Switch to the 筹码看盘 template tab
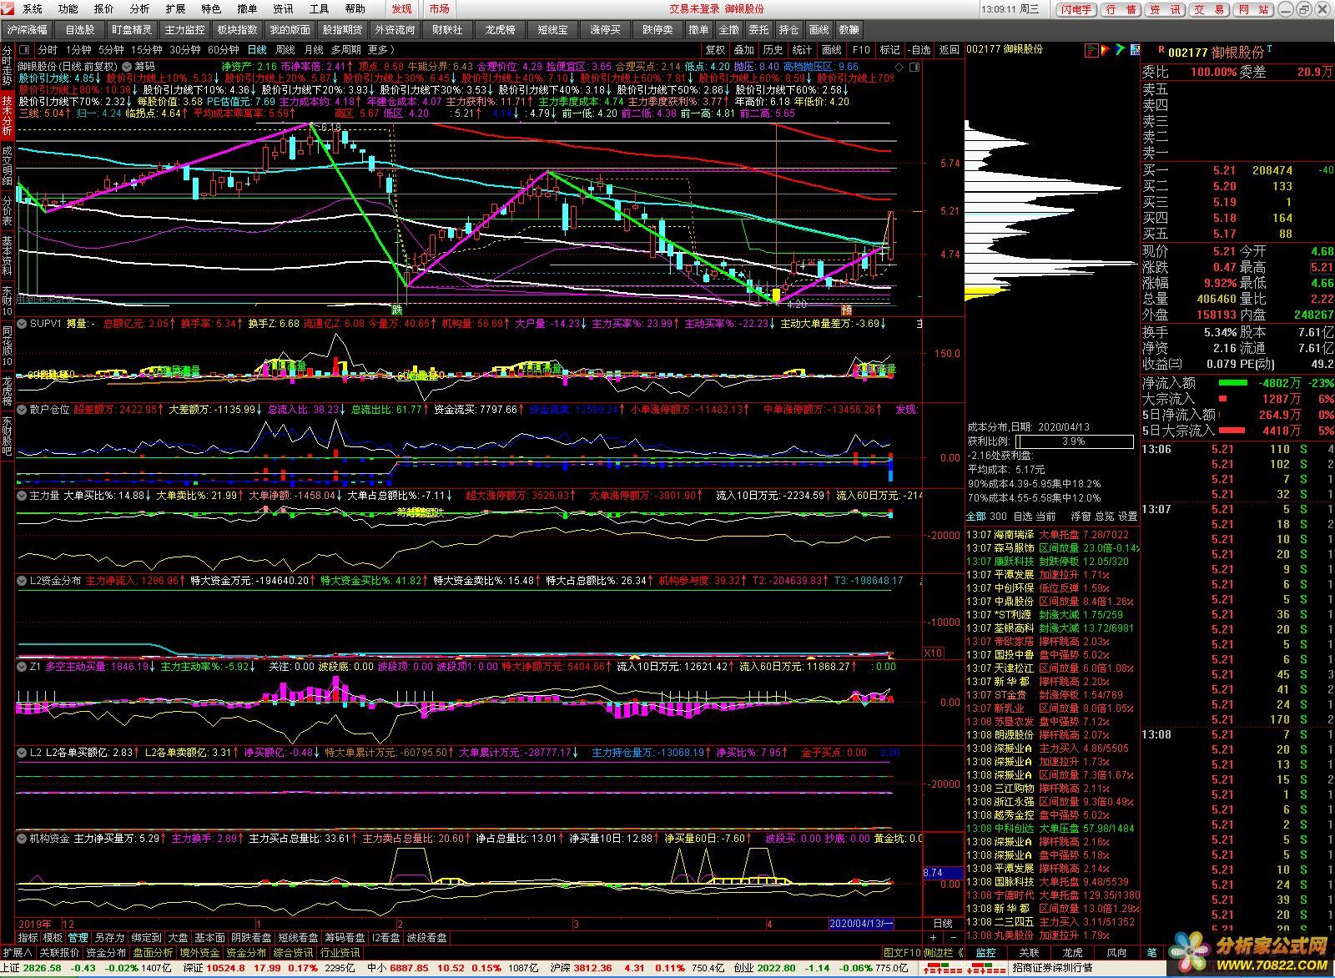1335x978 pixels. pyautogui.click(x=345, y=938)
